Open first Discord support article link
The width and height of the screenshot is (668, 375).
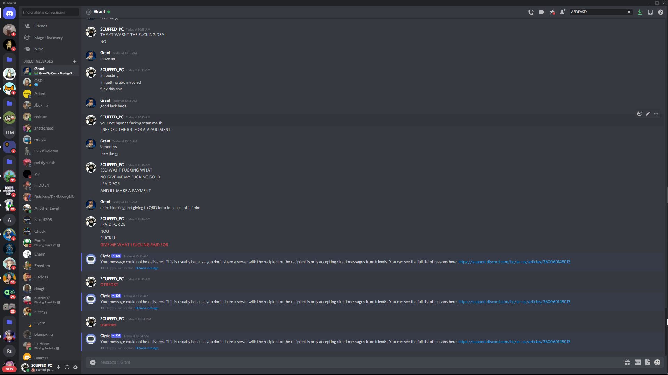[514, 262]
